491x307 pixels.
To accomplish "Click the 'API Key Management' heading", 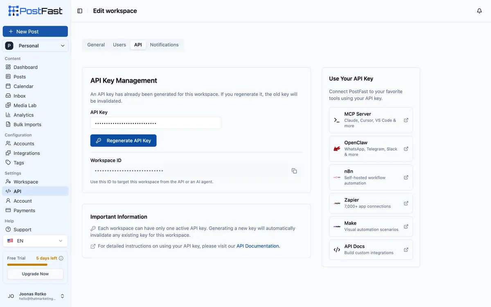I will click(124, 81).
